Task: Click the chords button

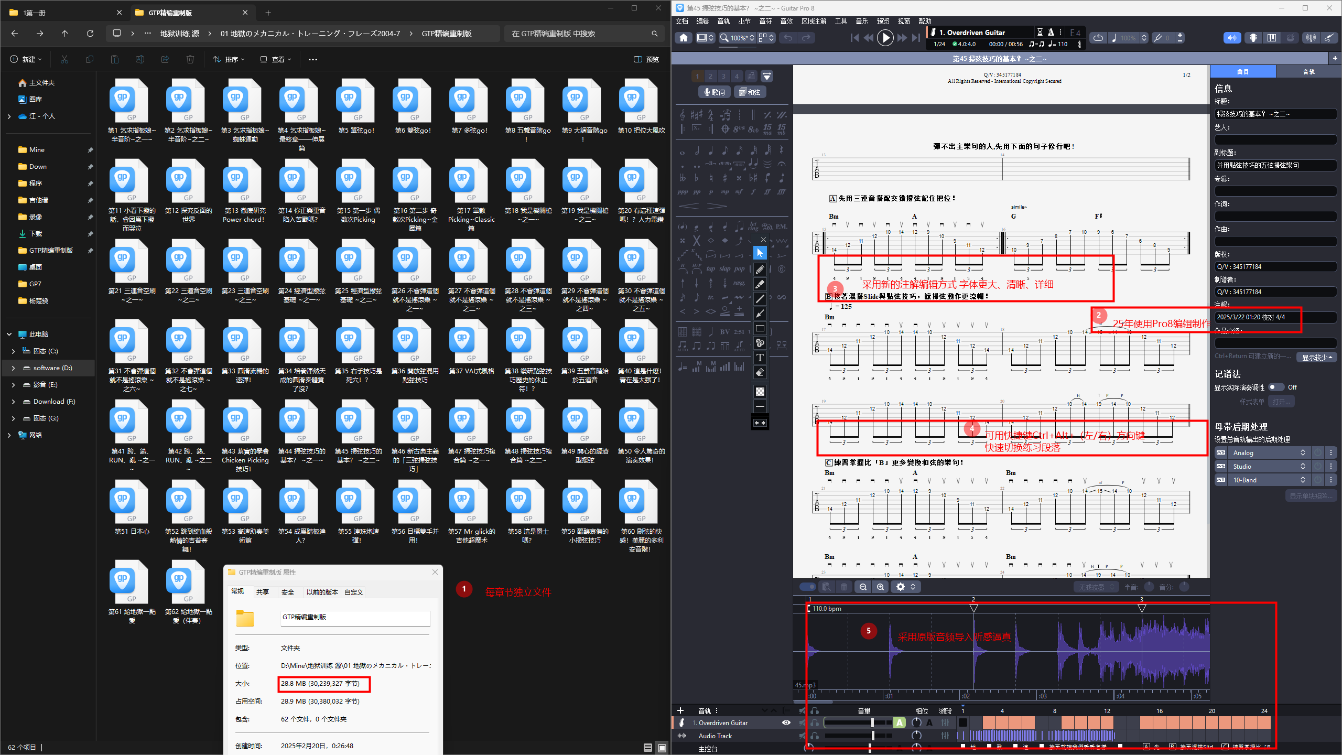Action: click(750, 92)
